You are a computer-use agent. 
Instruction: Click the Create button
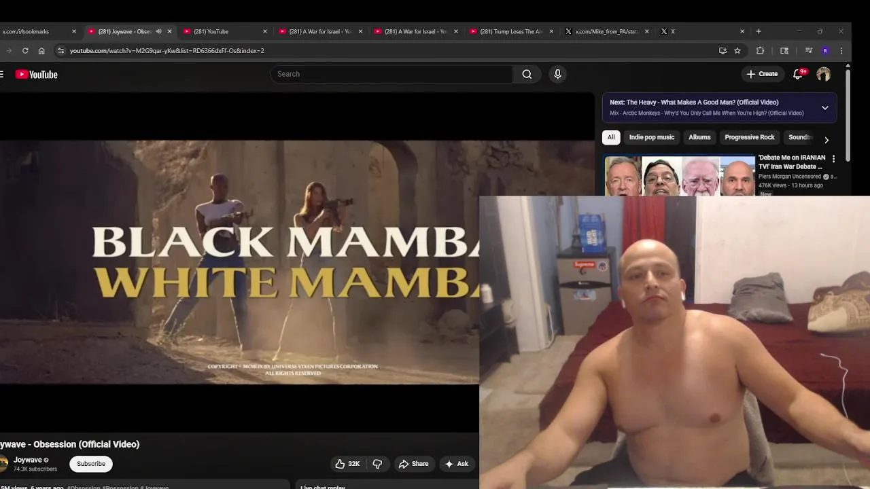pos(762,74)
